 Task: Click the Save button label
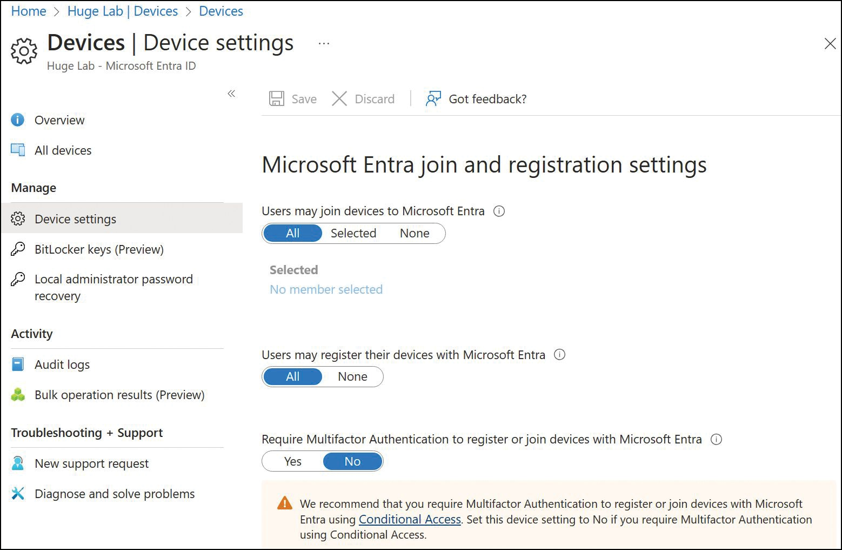click(304, 99)
